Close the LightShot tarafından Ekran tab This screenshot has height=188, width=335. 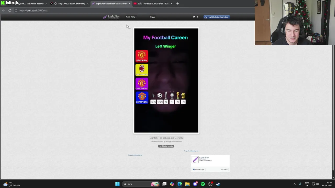129,4
